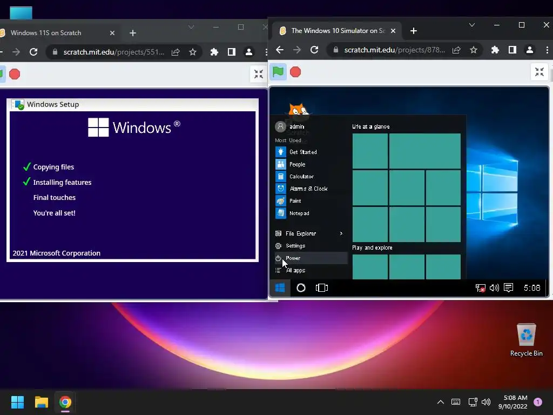This screenshot has width=553, height=415.
Task: Select The Windows 10 Simulator on Scratch tab
Action: click(x=337, y=31)
